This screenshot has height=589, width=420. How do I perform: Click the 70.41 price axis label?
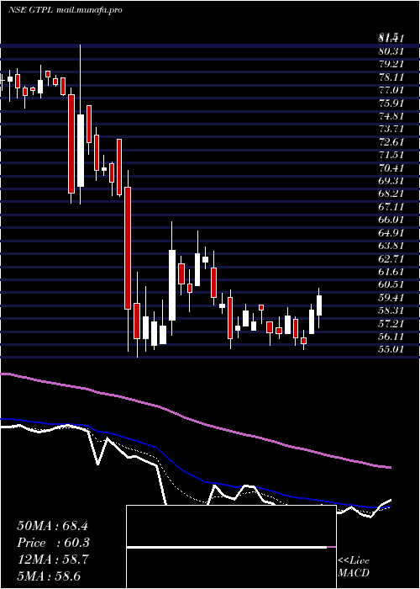pyautogui.click(x=391, y=168)
